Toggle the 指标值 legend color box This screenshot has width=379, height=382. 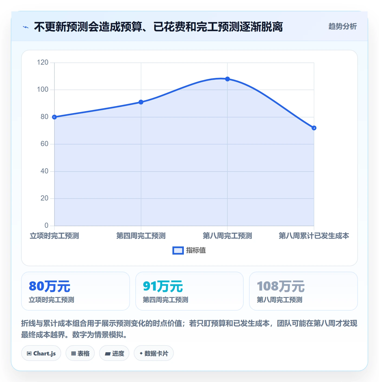point(178,251)
